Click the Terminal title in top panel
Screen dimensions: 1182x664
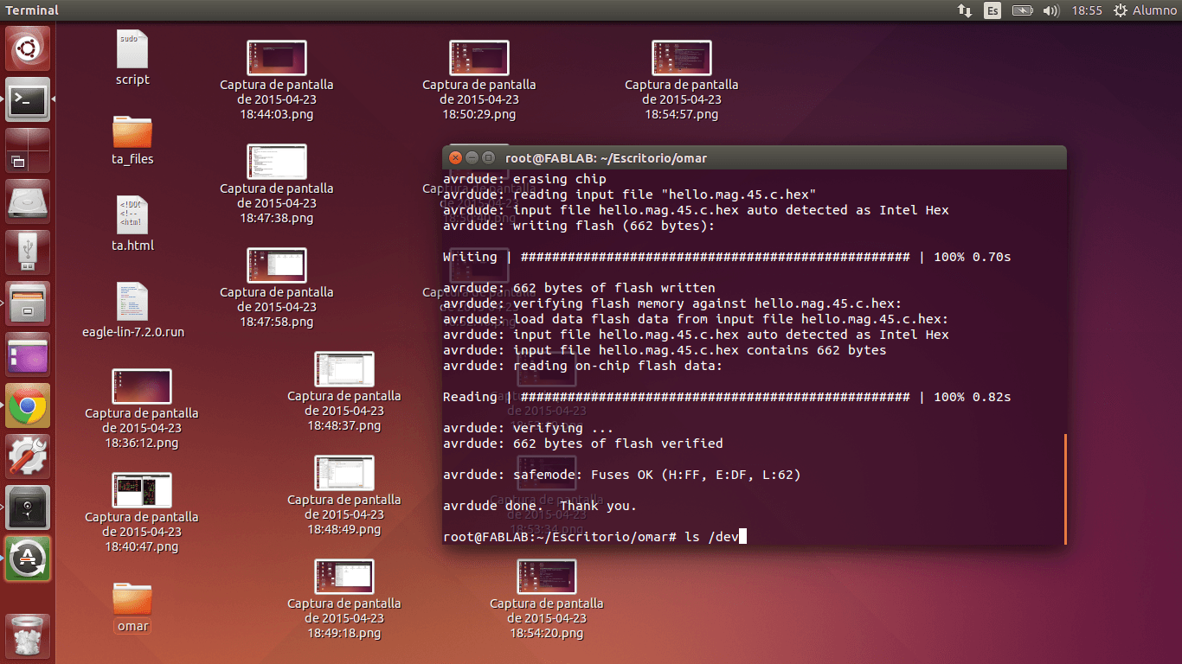click(32, 10)
